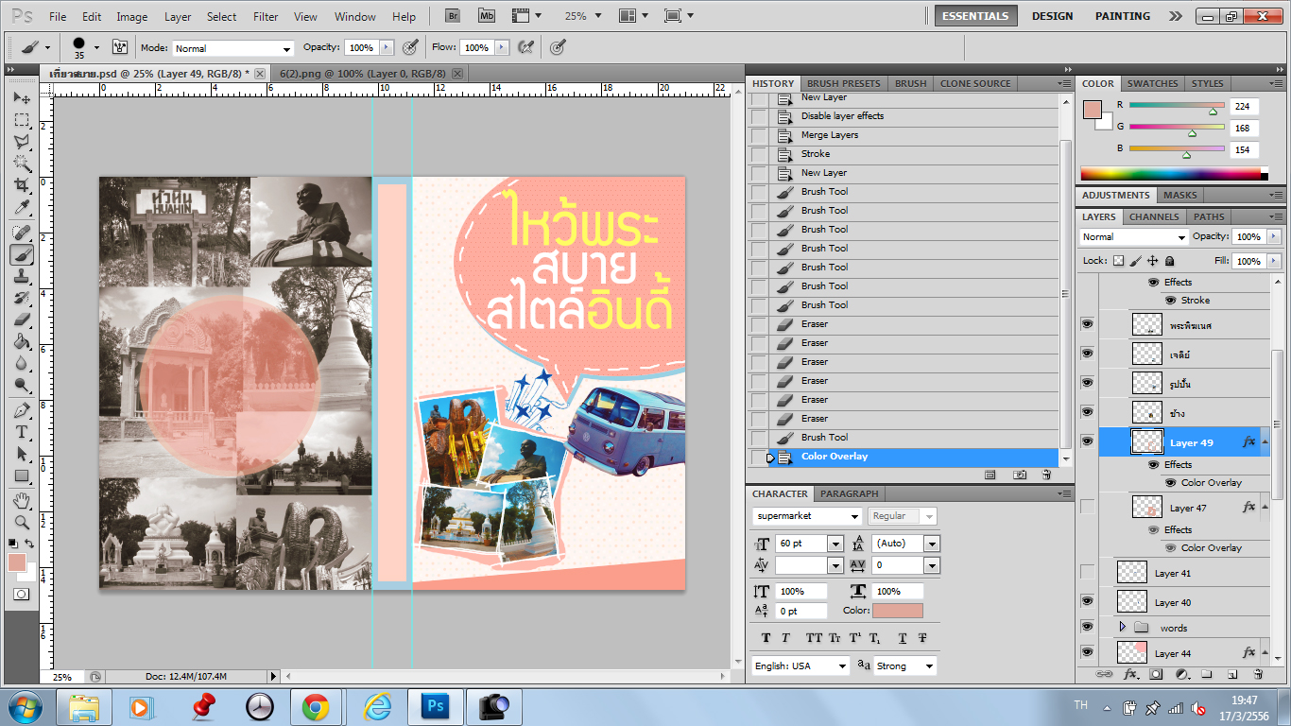Select the Crop tool

coord(22,185)
